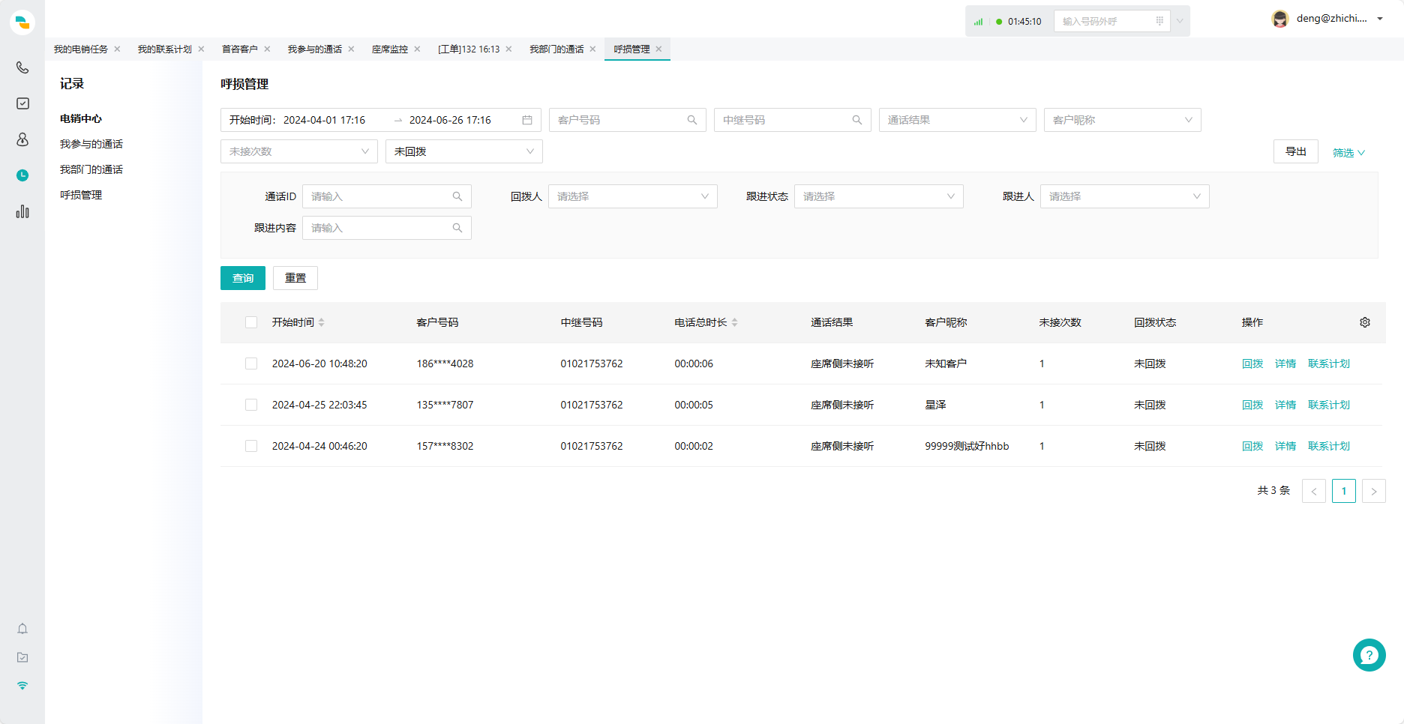Open the phone icon in left sidebar
The height and width of the screenshot is (724, 1404).
pos(22,67)
